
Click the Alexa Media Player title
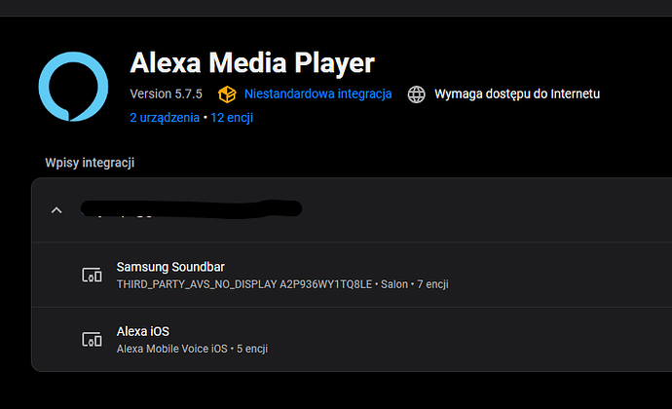click(251, 63)
